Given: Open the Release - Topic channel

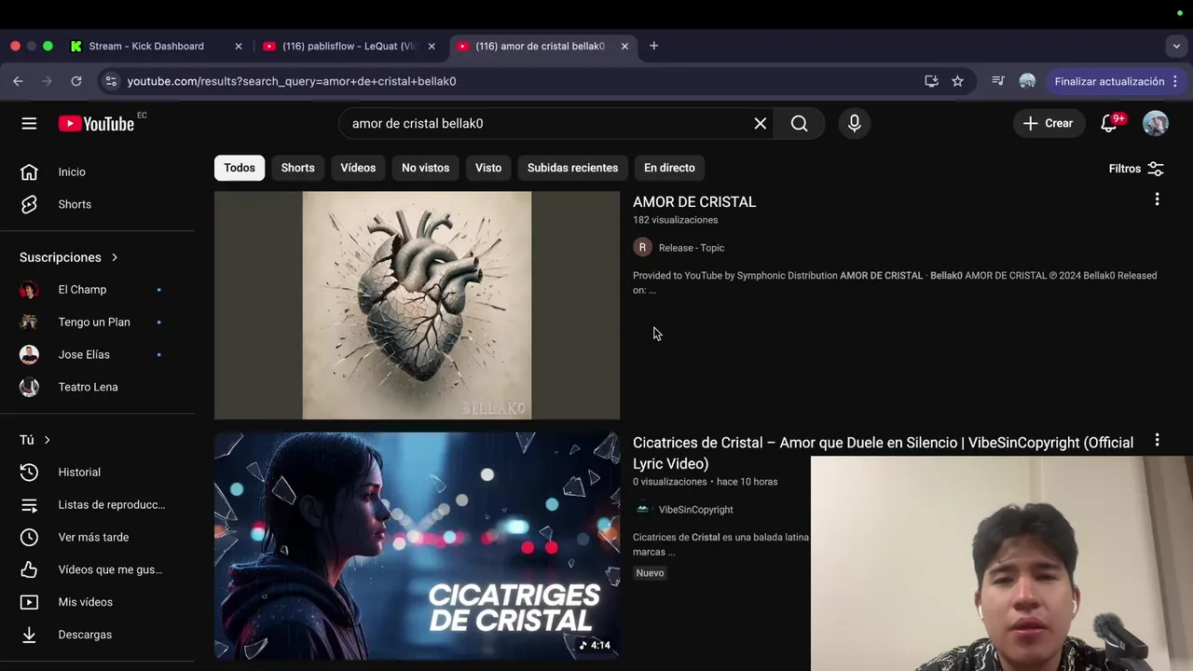Looking at the screenshot, I should pos(692,248).
